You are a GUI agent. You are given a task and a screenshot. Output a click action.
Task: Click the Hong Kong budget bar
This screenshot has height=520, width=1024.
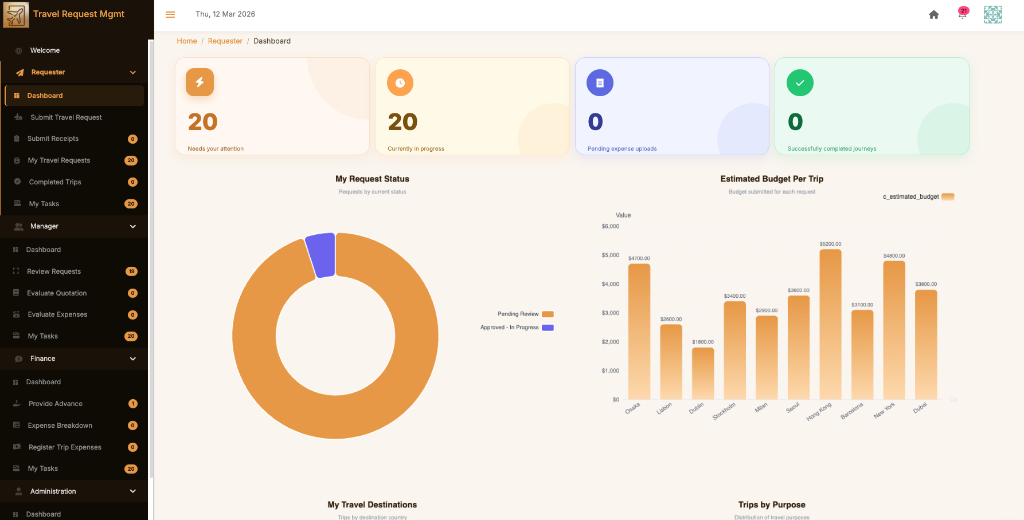click(x=830, y=324)
